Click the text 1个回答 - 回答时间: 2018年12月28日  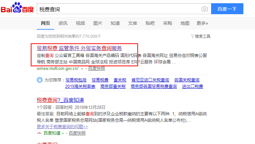[71, 108]
